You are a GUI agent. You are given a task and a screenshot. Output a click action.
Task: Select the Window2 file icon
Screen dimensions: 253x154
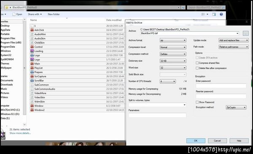point(32,110)
